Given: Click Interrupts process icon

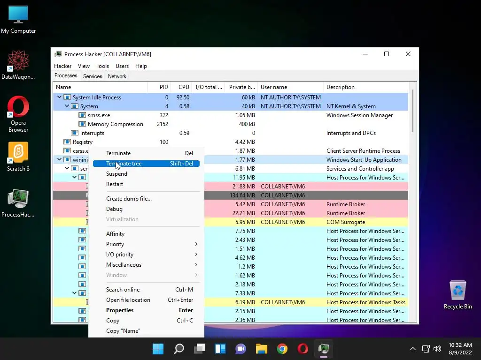Looking at the screenshot, I should (x=75, y=133).
